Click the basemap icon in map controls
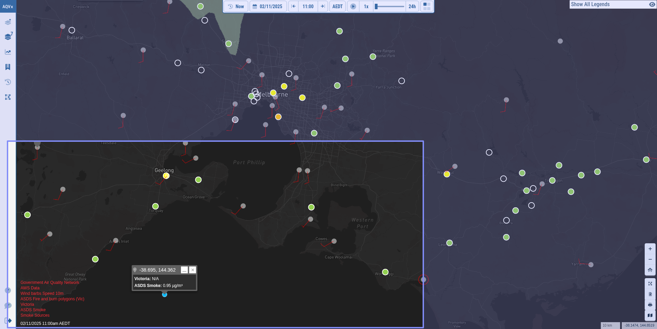 (650, 315)
